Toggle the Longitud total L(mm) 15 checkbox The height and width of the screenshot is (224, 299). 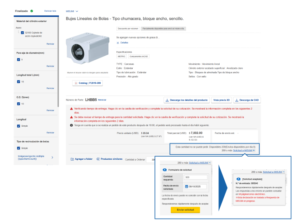(x=18, y=81)
